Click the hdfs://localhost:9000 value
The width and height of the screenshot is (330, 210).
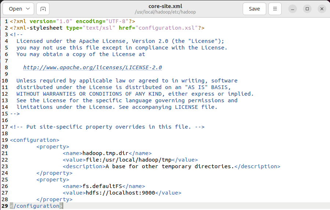click(x=120, y=193)
